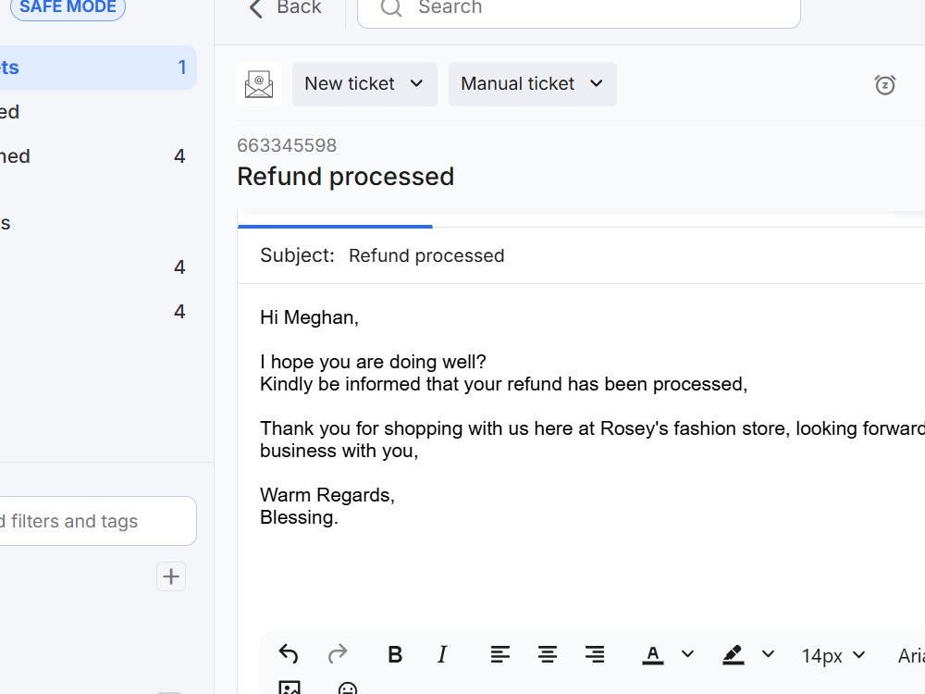This screenshot has width=925, height=694.
Task: Open the emoji picker icon
Action: pos(348,688)
